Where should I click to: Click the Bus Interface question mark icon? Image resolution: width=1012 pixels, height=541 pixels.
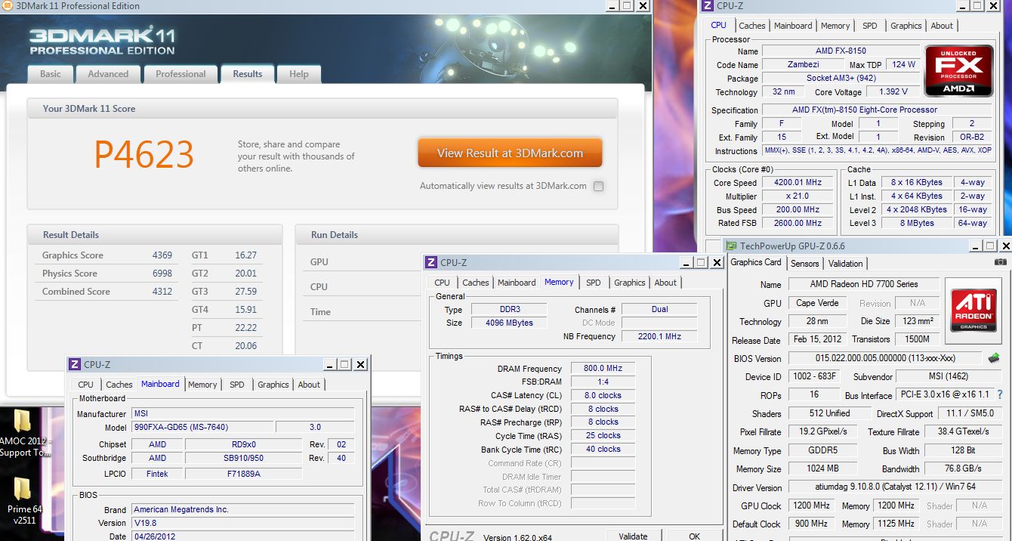1001,394
